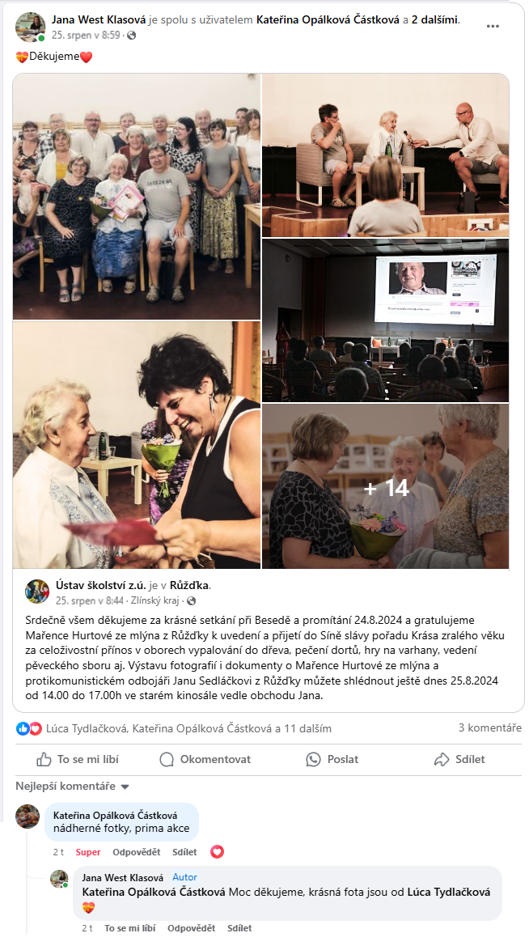Click the blue like reaction icon under the post

click(23, 728)
